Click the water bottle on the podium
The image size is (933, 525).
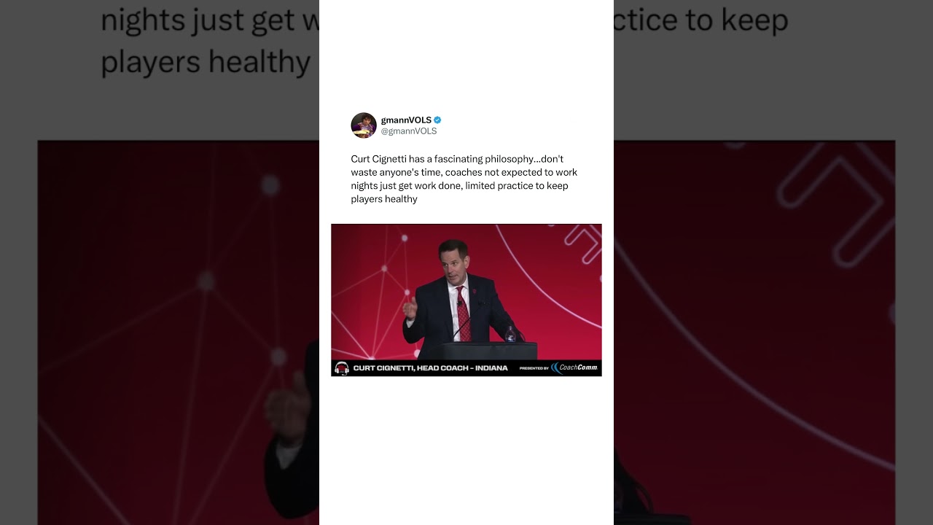(510, 334)
